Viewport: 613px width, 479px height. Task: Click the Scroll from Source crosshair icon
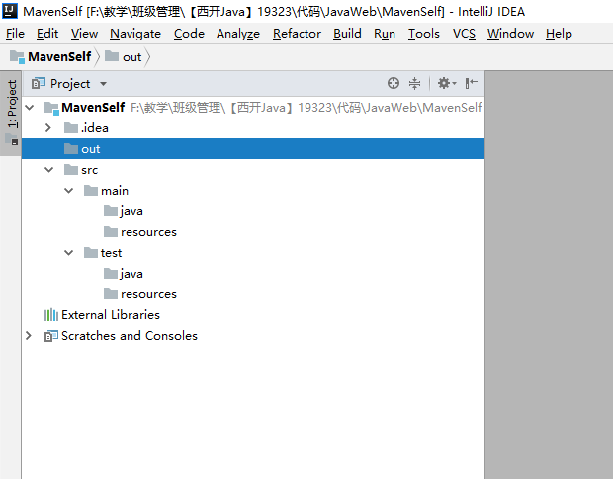(394, 83)
